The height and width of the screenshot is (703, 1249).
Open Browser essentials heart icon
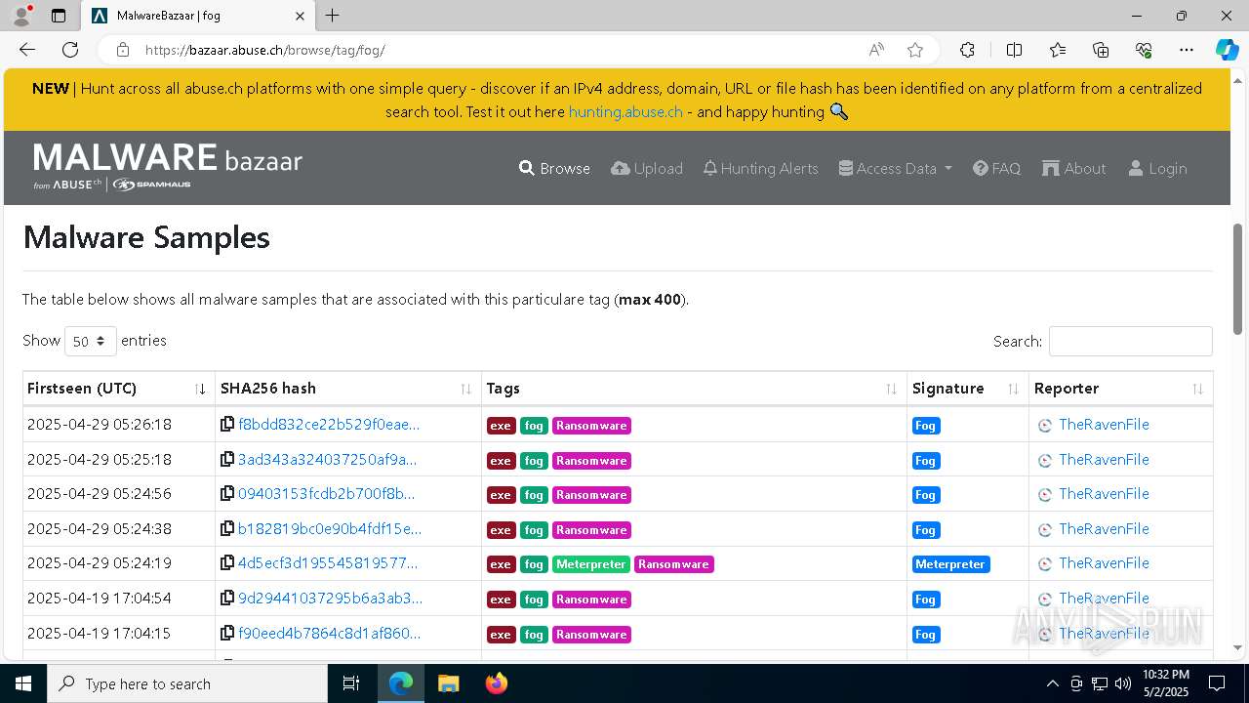1144,50
